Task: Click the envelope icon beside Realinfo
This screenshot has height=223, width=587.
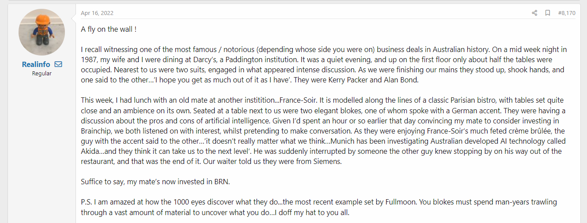Action: [58, 64]
